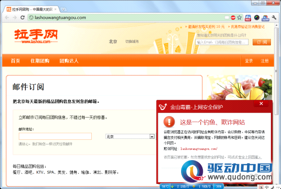Open 往期团购 navigation item

coord(40,61)
